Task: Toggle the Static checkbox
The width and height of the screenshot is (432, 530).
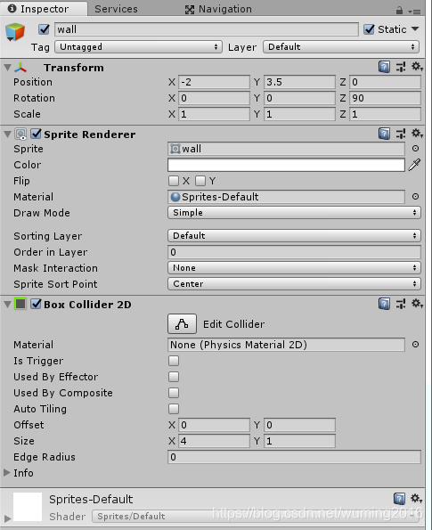Action: (x=369, y=29)
